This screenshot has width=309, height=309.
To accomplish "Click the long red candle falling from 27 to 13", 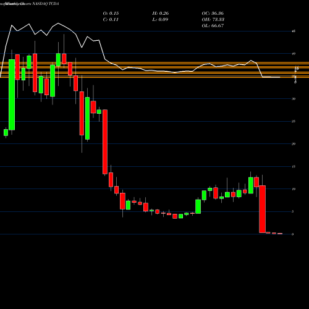I will [105, 142].
